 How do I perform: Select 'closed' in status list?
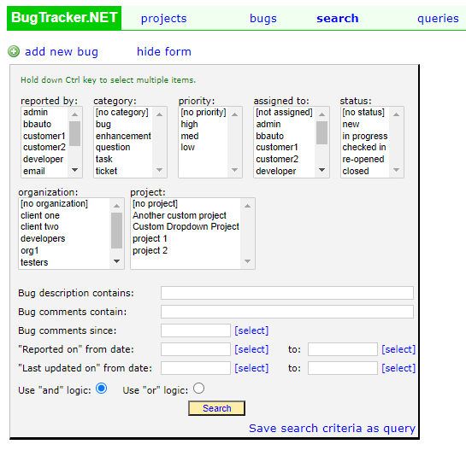(x=365, y=171)
